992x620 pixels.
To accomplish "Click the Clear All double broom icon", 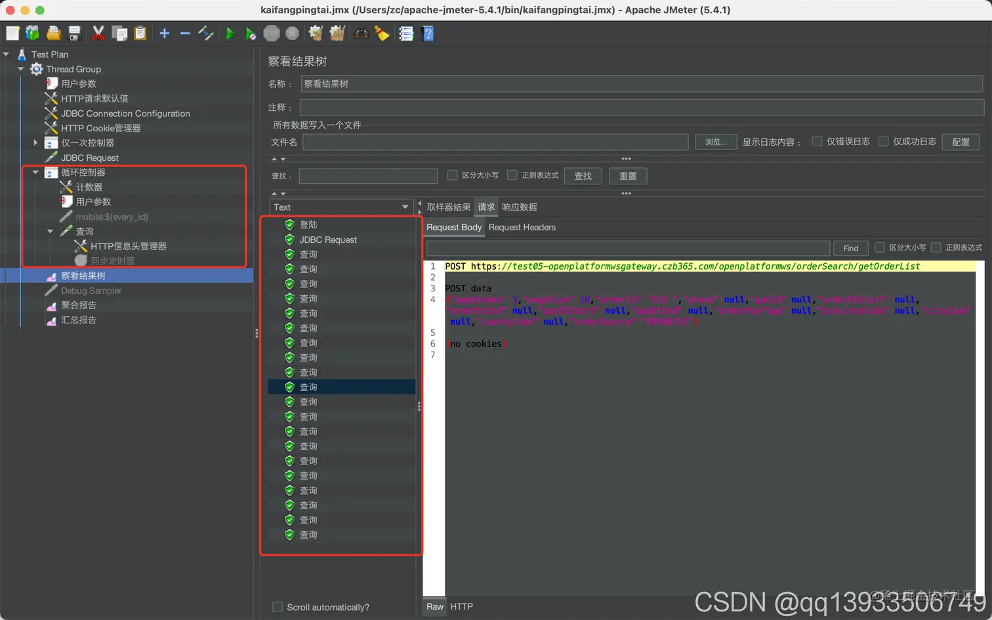I will point(337,33).
